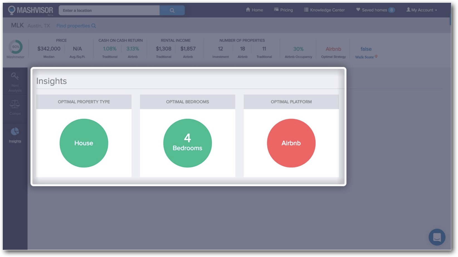The image size is (458, 257).
Task: Click the 4 Bedrooms circle
Action: [x=187, y=143]
